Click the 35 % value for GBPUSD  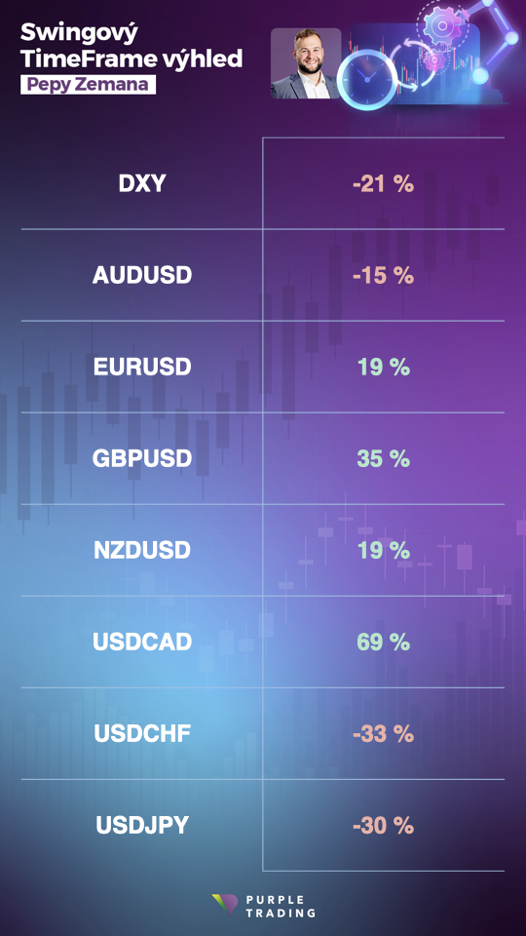pyautogui.click(x=383, y=458)
